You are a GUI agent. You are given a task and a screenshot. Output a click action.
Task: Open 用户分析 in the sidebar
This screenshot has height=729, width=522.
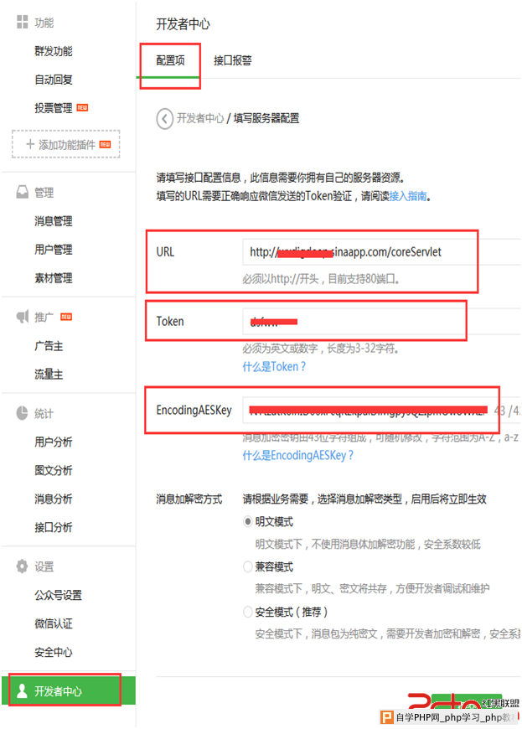click(54, 442)
